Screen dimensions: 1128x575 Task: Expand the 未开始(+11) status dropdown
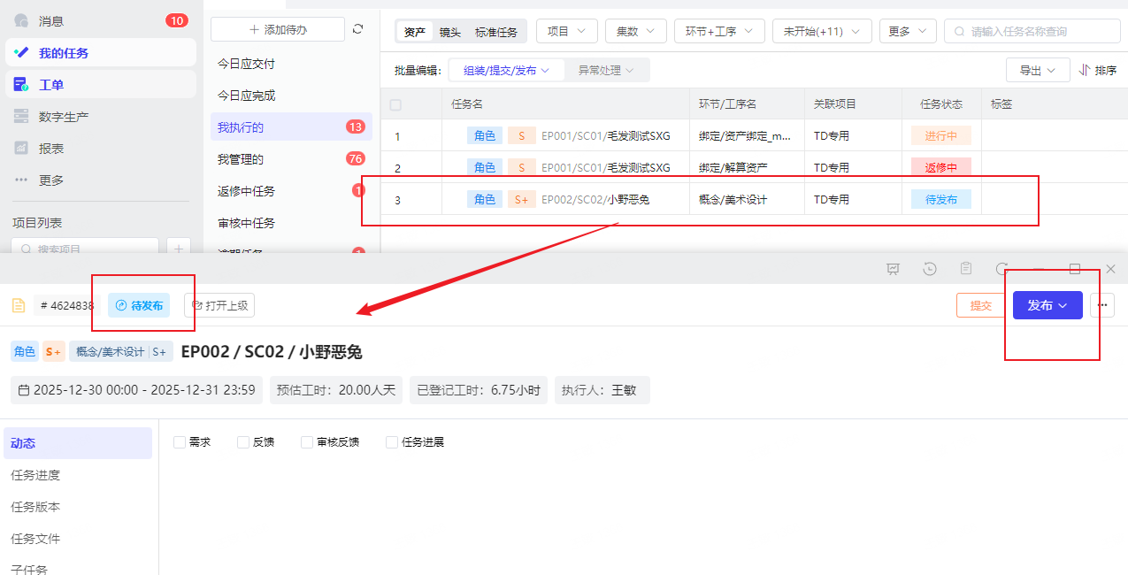(x=821, y=30)
